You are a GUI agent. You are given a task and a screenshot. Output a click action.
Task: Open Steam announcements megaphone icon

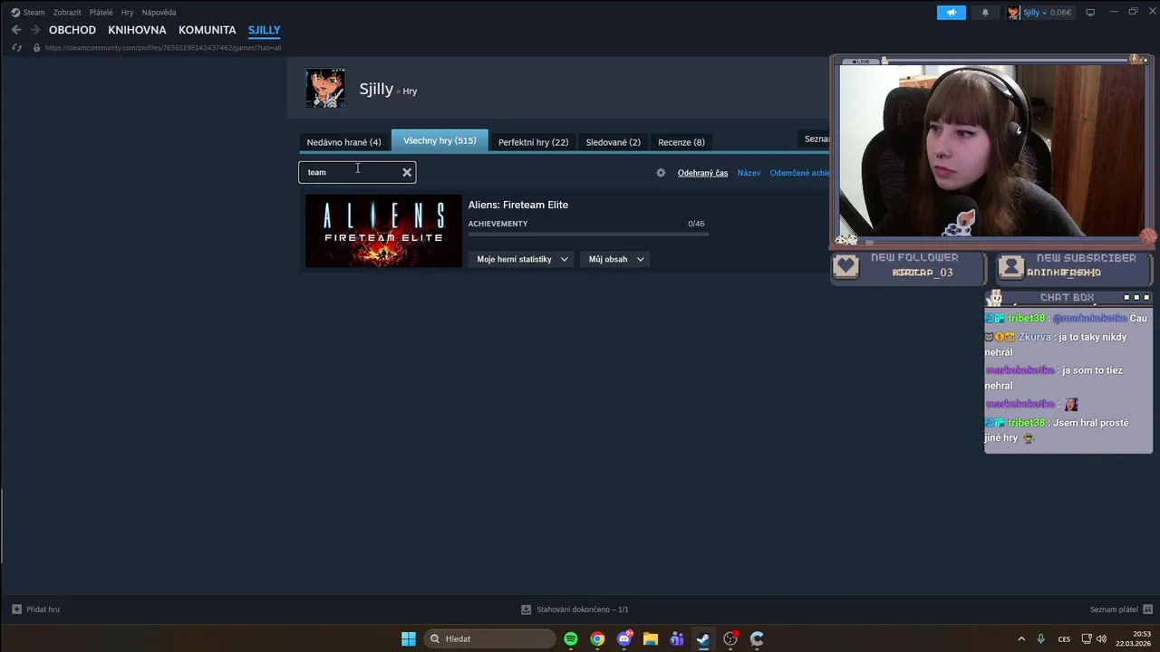coord(952,13)
